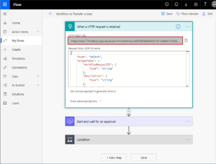Click the Condition step icon
This screenshot has height=164, width=216.
(x=70, y=139)
